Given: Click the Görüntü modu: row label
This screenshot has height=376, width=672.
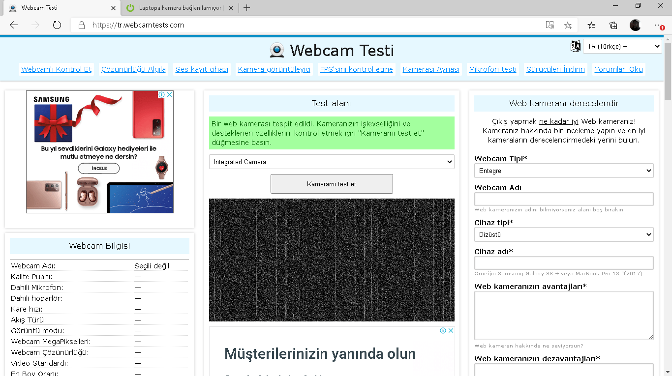Looking at the screenshot, I should [x=37, y=331].
